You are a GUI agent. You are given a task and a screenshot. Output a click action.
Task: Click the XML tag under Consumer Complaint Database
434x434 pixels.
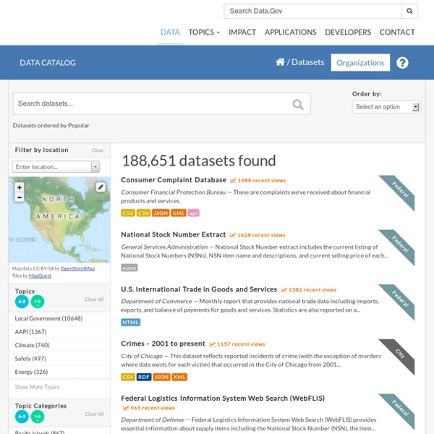tap(179, 213)
